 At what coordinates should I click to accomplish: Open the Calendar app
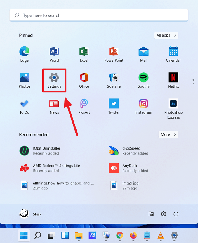click(x=173, y=54)
